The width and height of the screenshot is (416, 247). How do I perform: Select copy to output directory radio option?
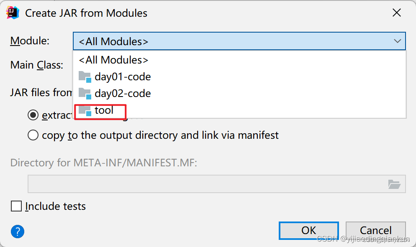pyautogui.click(x=33, y=135)
